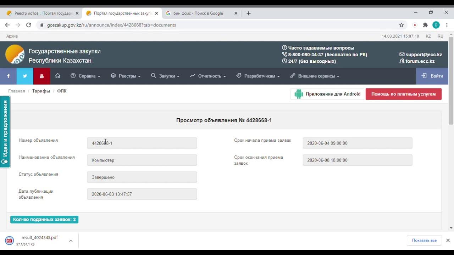
Task: Click Помощь по платным услугам button
Action: (404, 94)
